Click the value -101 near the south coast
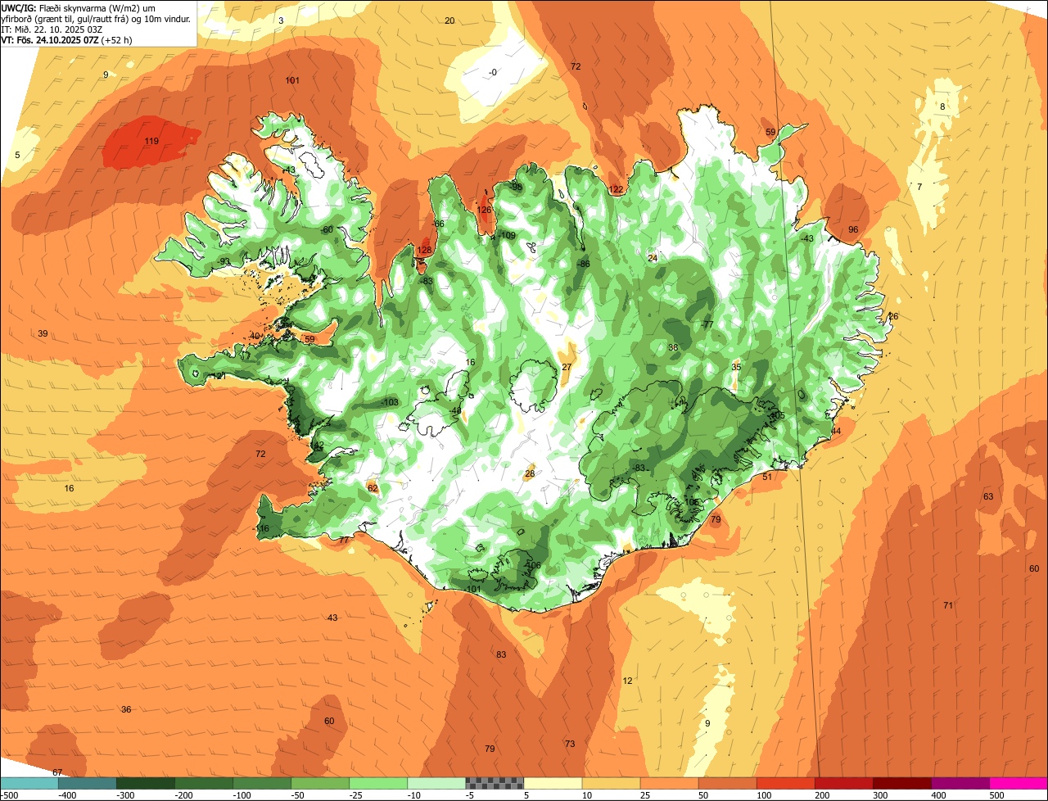 [x=472, y=589]
